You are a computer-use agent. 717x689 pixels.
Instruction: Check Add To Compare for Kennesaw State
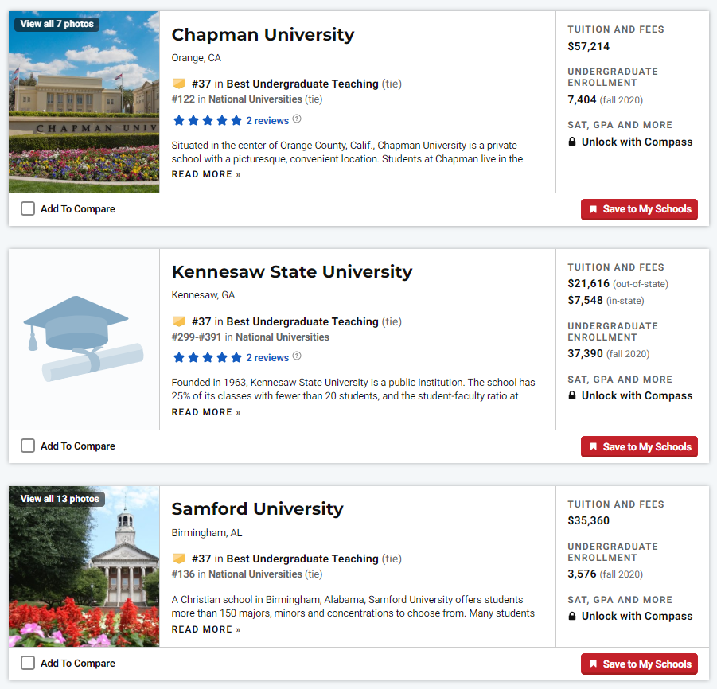point(28,446)
